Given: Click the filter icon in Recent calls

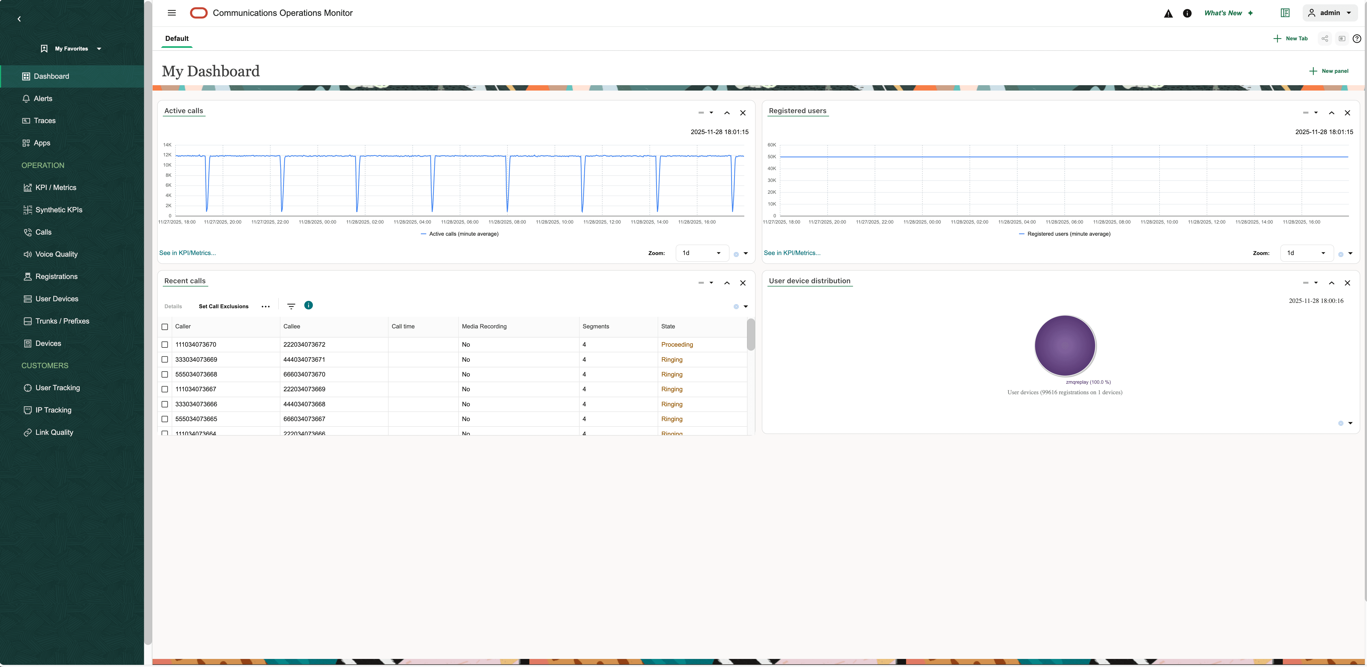Looking at the screenshot, I should (291, 306).
